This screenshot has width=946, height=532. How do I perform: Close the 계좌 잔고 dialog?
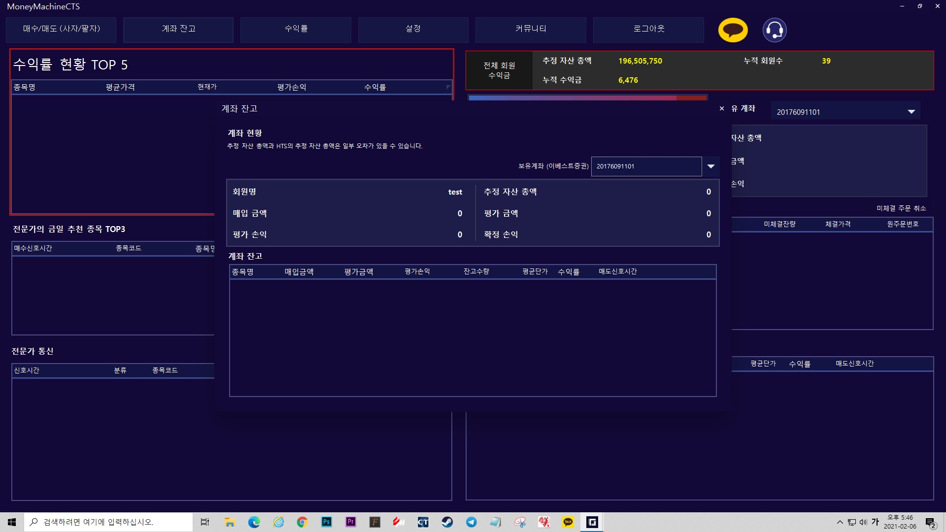pos(722,108)
